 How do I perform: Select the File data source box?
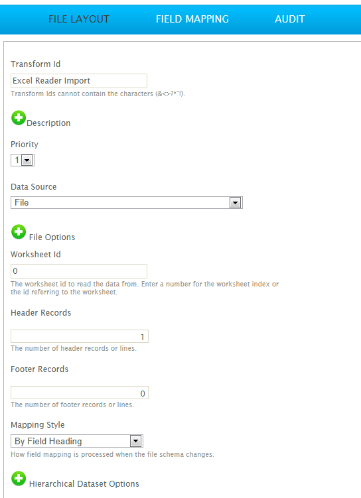[127, 203]
